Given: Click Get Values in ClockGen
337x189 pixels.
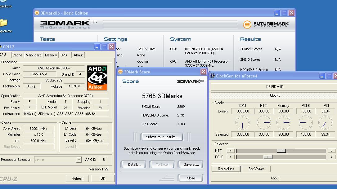Looking at the screenshot, I should (x=226, y=169).
